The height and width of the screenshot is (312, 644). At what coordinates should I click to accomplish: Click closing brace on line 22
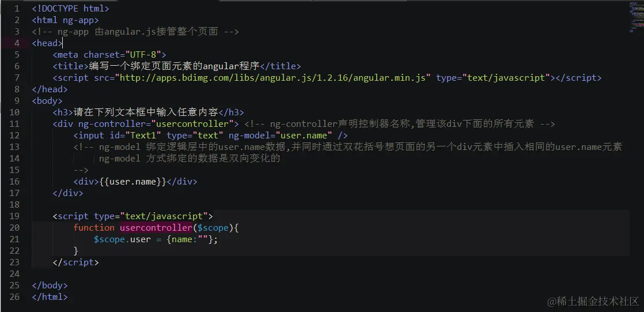[x=75, y=251]
